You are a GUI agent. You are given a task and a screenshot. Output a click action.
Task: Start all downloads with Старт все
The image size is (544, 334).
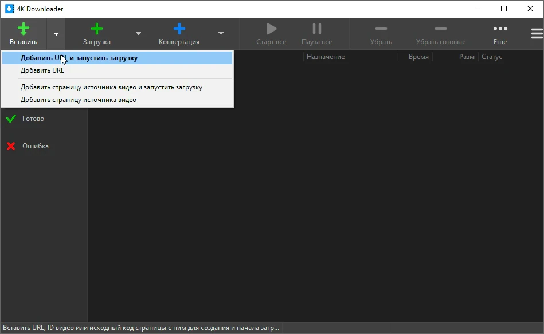tap(271, 34)
